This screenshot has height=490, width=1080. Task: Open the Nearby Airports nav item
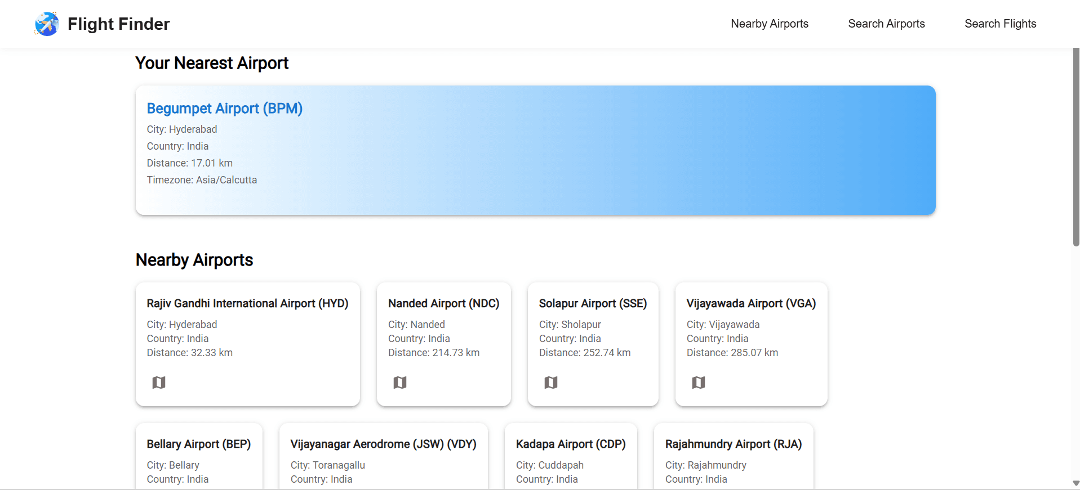point(769,24)
